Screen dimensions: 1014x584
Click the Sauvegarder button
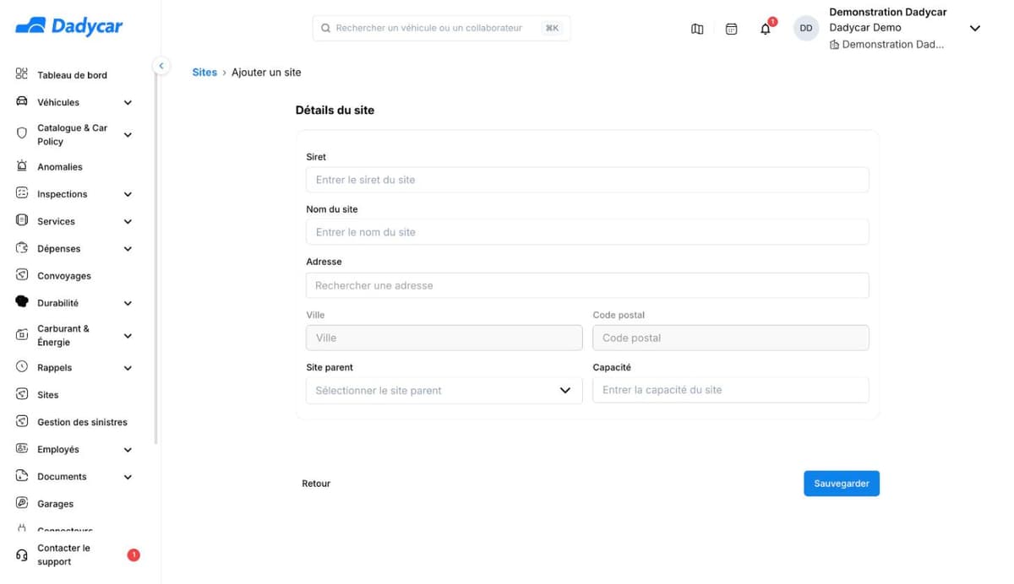(842, 484)
